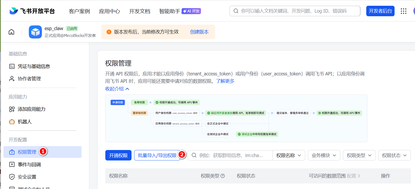Click the magnifier icon in permission search box

[x=194, y=155]
